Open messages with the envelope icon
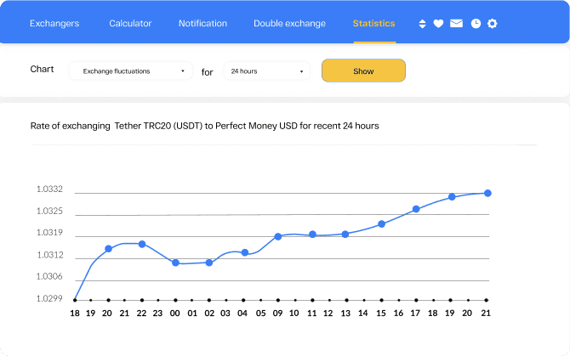The image size is (570, 356). [x=457, y=24]
